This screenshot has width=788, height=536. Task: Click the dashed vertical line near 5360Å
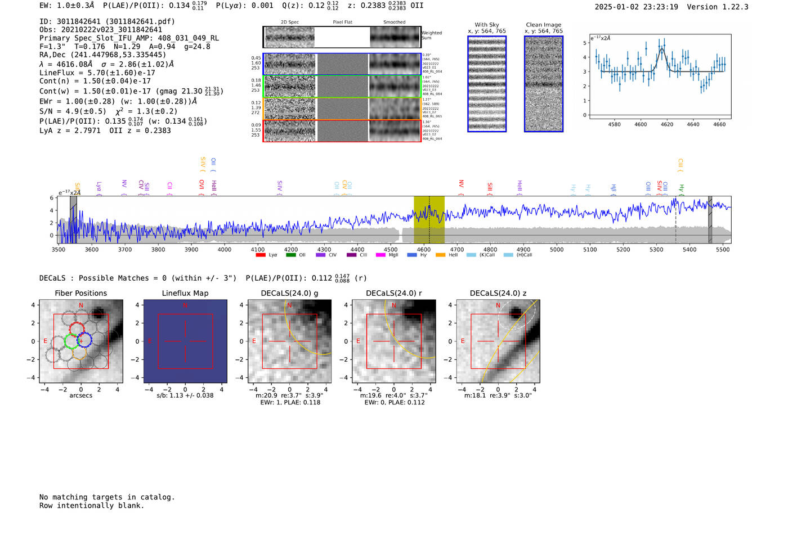pos(675,219)
